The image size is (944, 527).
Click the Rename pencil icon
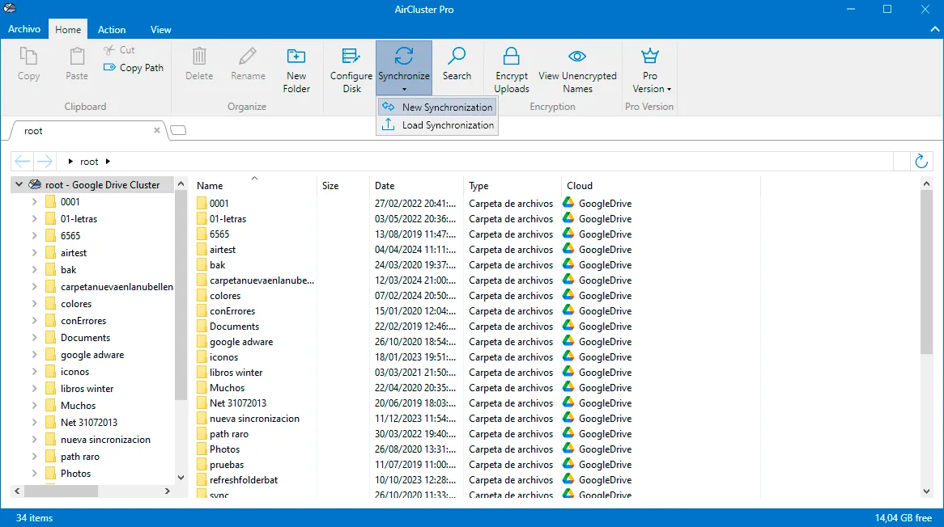[x=248, y=56]
